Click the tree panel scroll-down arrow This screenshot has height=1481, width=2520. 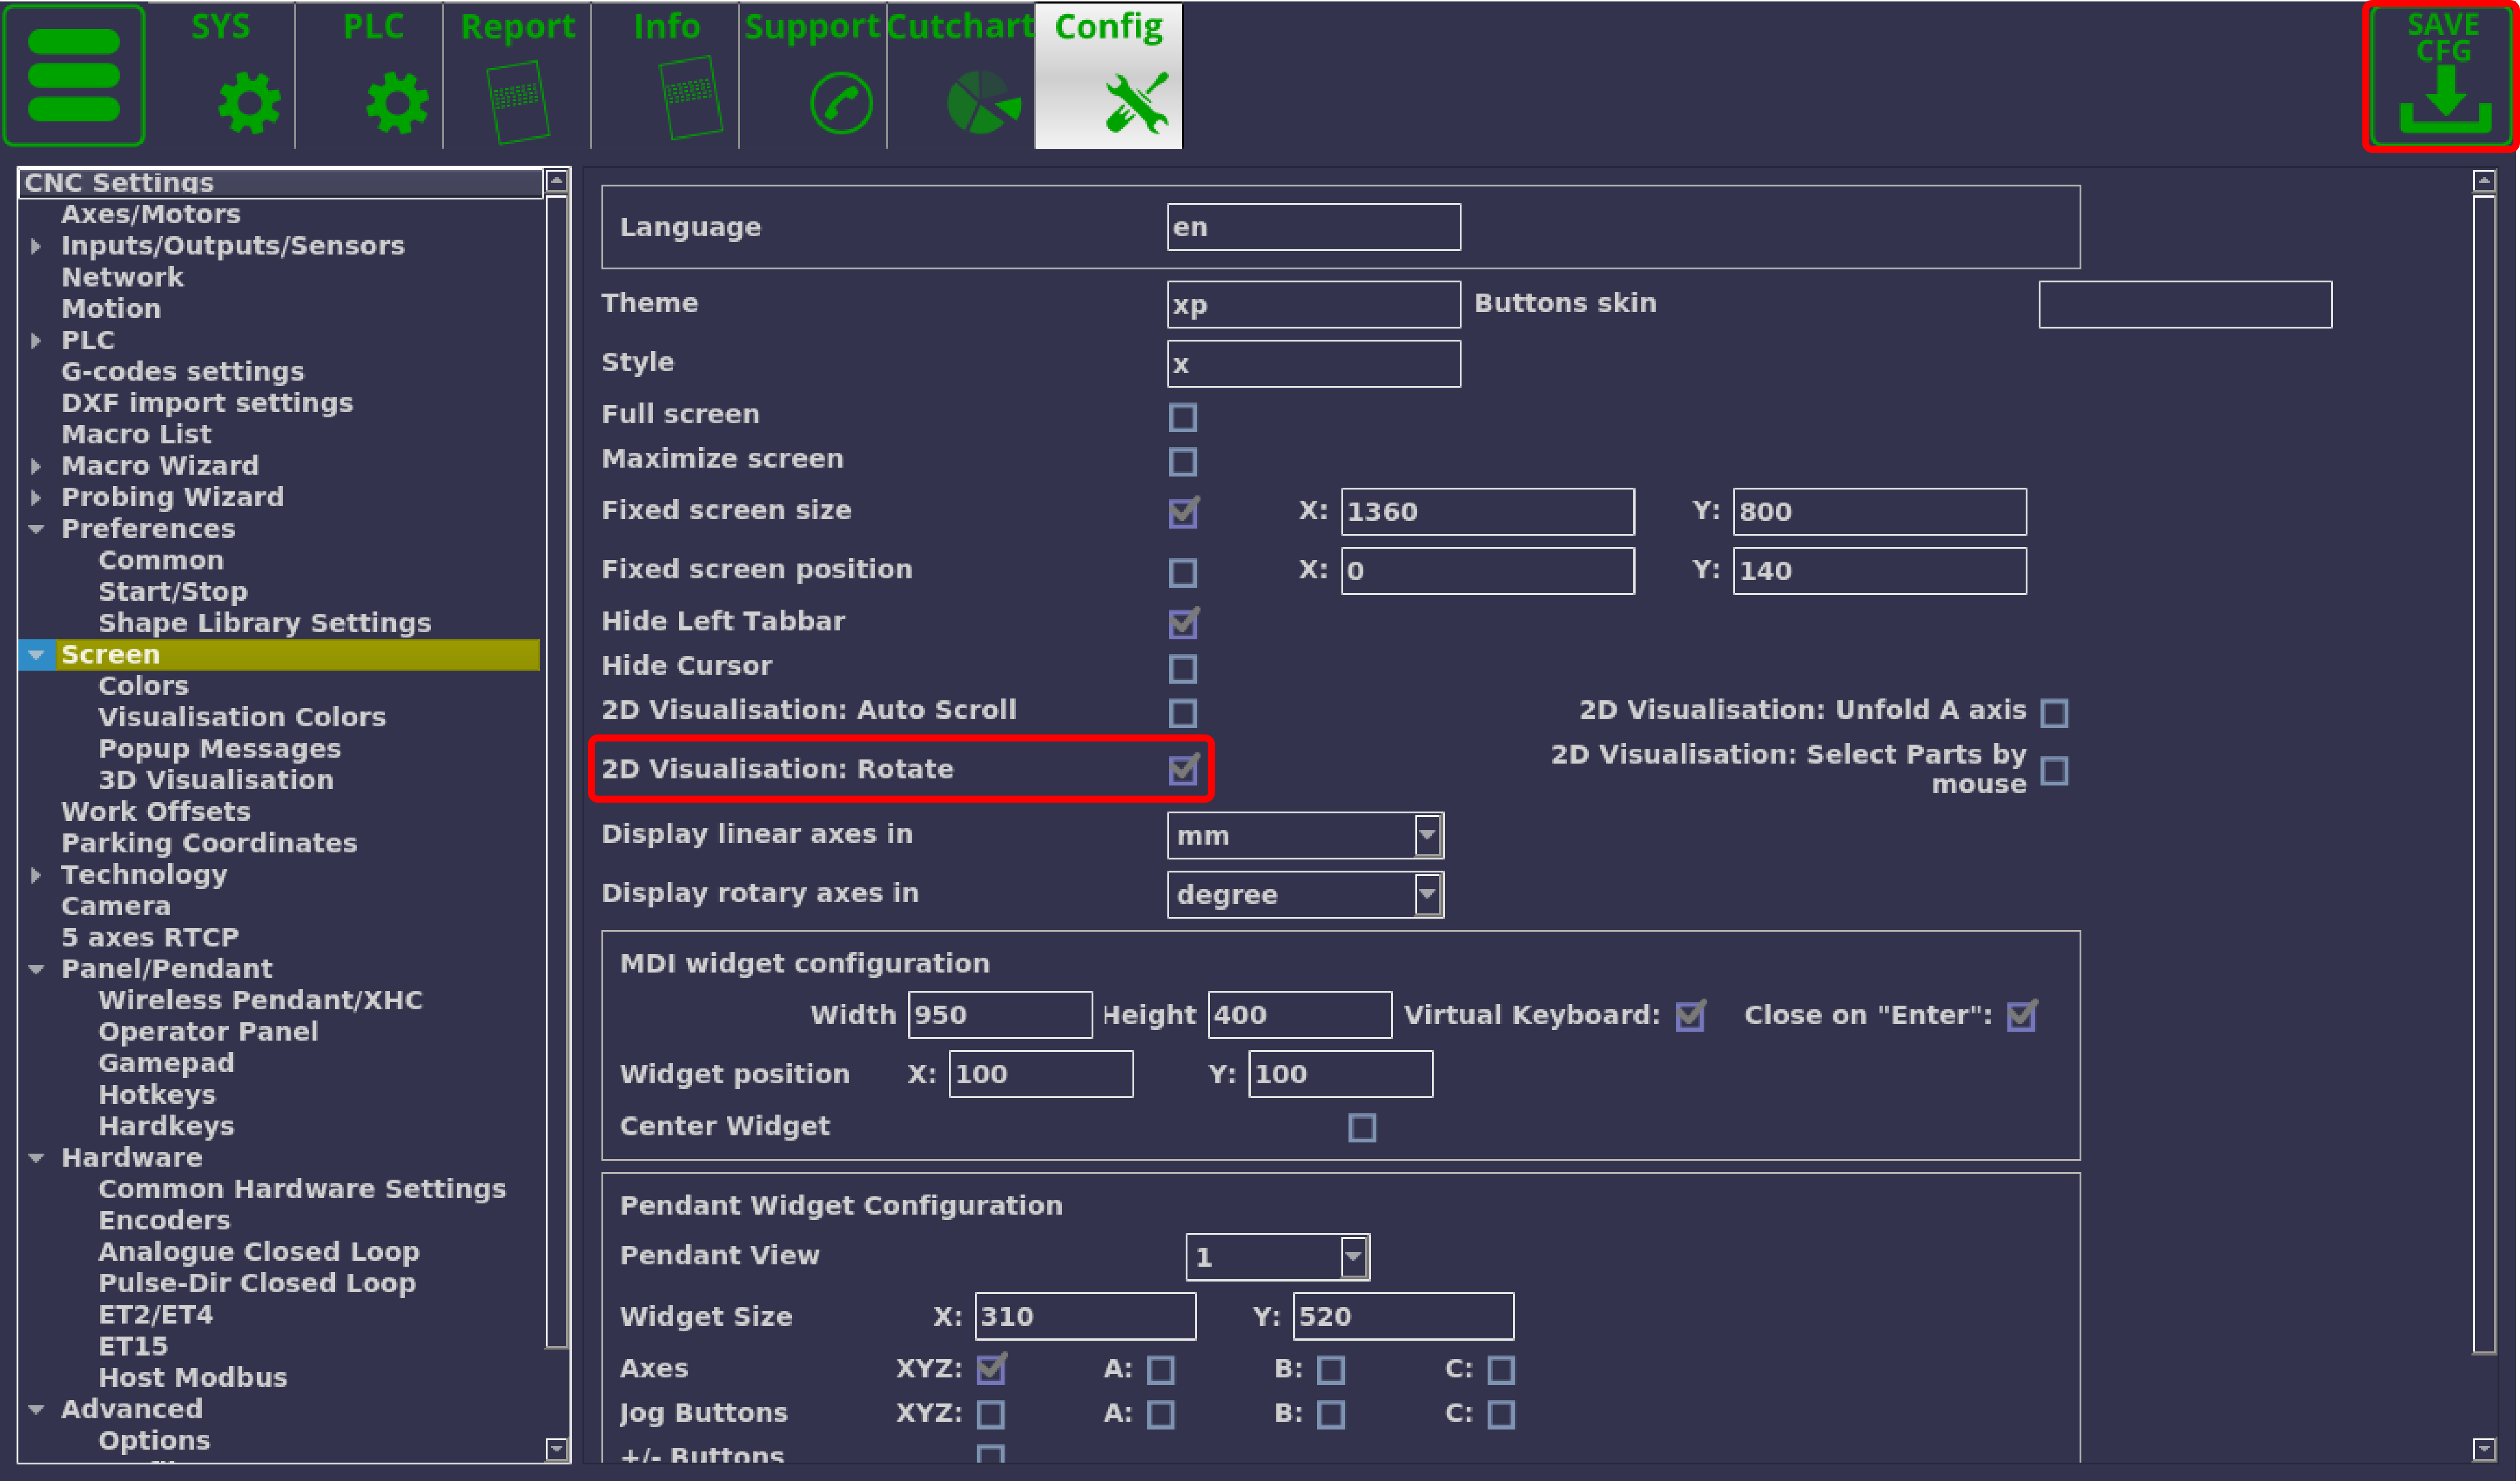tap(556, 1448)
